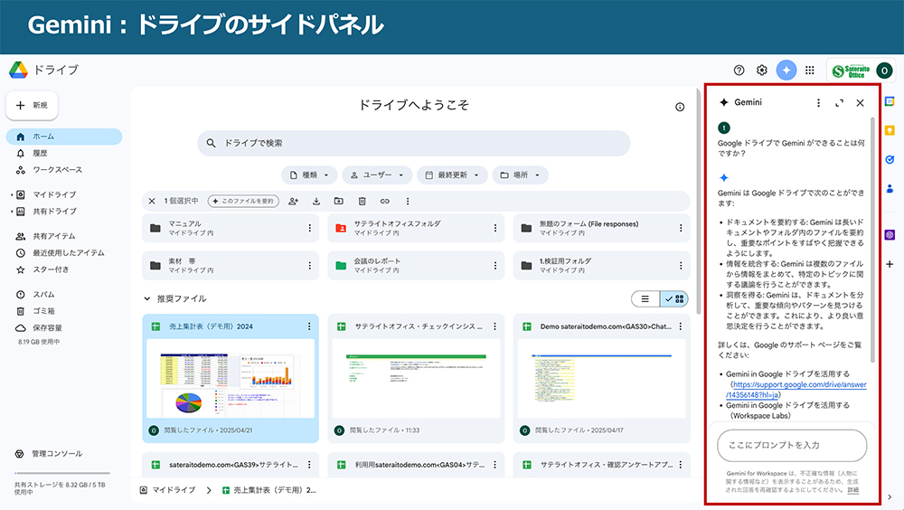Click the plus Get add-ons icon
Screen dimensions: 904x510
pyautogui.click(x=890, y=264)
